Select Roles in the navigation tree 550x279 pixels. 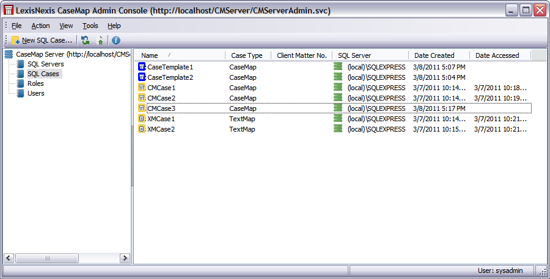point(35,83)
